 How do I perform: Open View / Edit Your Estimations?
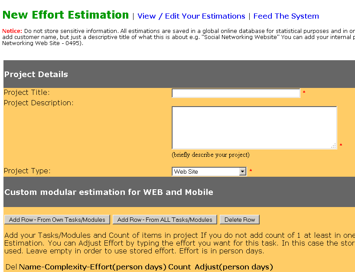[191, 16]
